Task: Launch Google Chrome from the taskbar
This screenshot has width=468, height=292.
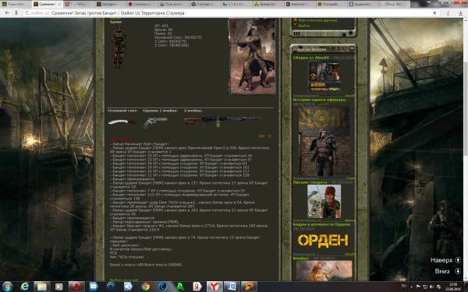Action: pyautogui.click(x=146, y=287)
